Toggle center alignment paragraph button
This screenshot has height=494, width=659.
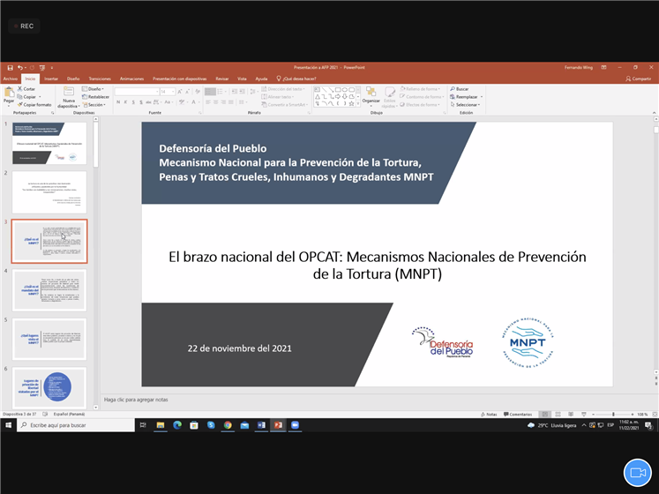click(x=215, y=102)
